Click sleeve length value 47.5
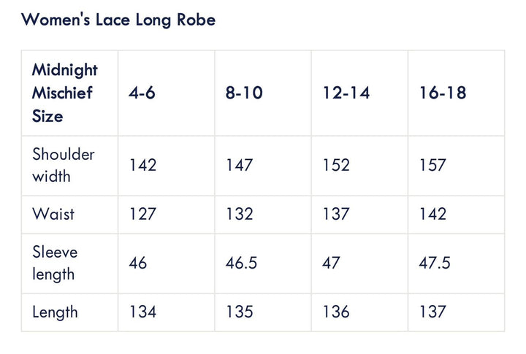Viewport: 526px width, 354px height. coord(435,263)
